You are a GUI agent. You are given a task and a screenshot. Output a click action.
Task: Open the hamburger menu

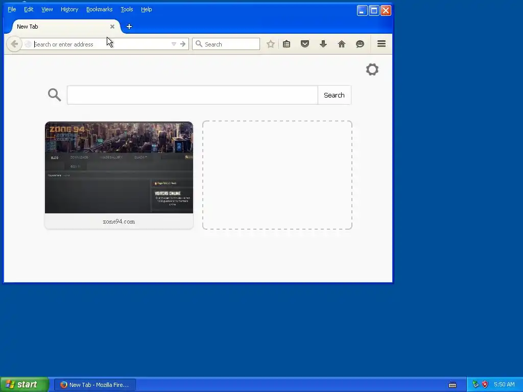point(382,44)
